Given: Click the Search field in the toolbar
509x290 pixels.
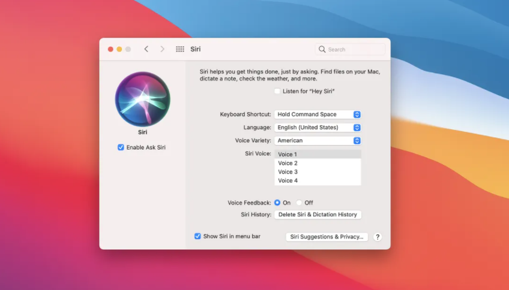Looking at the screenshot, I should tap(350, 49).
